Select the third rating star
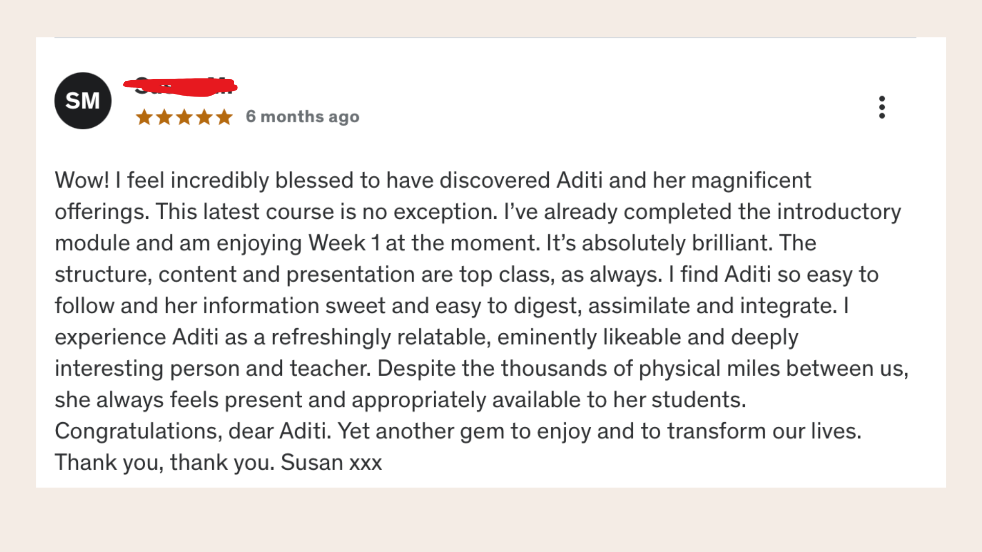The height and width of the screenshot is (552, 982). point(184,117)
